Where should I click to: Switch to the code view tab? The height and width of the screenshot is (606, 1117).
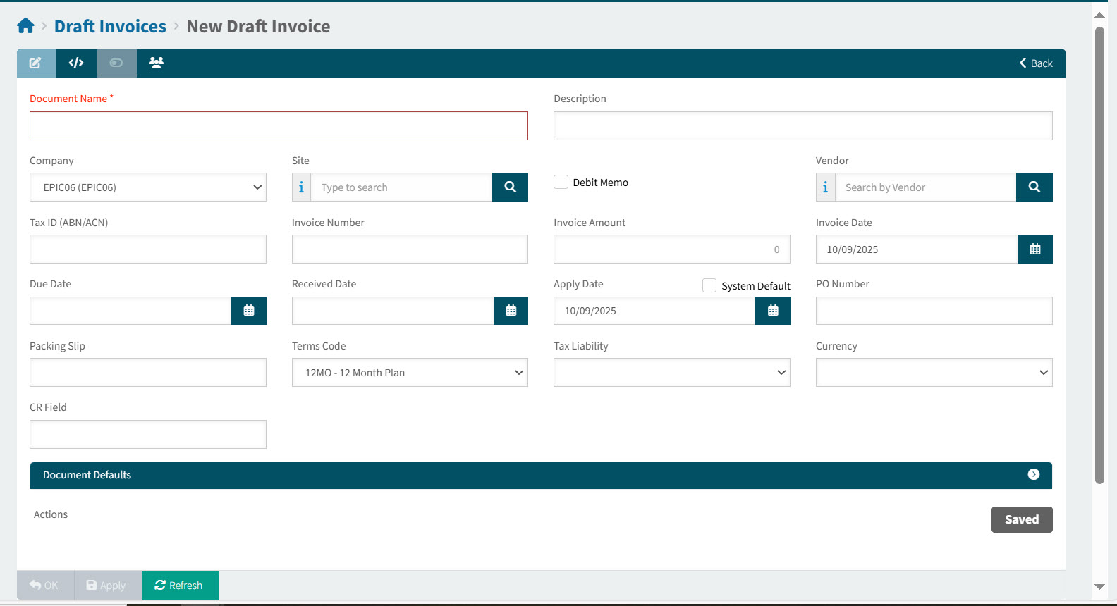pyautogui.click(x=76, y=63)
